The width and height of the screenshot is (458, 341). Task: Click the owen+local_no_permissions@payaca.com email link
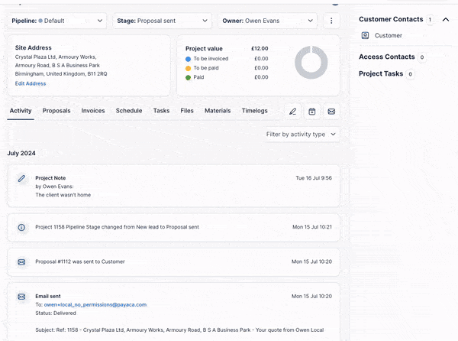pos(95,304)
